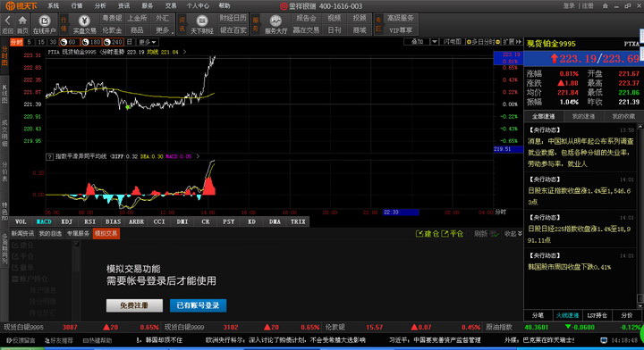Image resolution: width=644 pixels, height=350 pixels.
Task: Collapse the bottom panel with 收起
Action: tap(513, 234)
